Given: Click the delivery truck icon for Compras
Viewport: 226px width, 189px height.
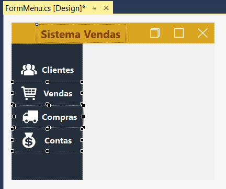Looking at the screenshot, I should pyautogui.click(x=30, y=117).
